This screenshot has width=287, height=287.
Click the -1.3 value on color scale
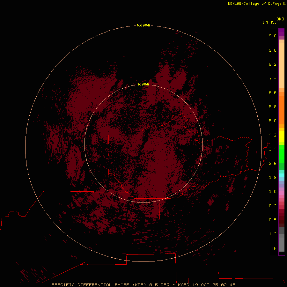pos(271,234)
